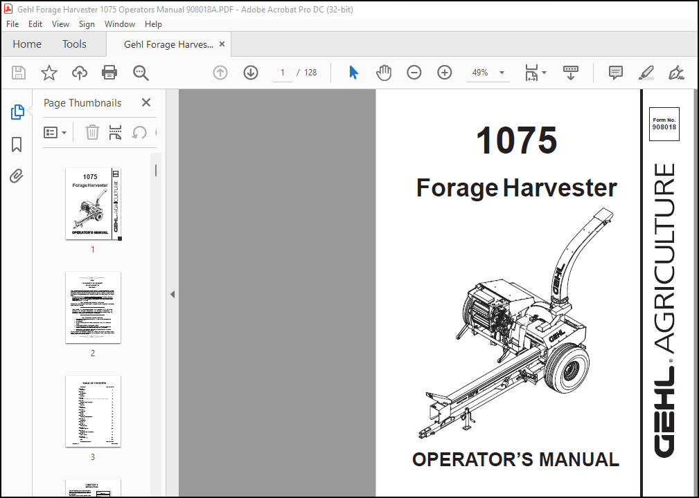Click the thumbnails panel scrollbar handle
This screenshot has height=498, width=699.
156,170
